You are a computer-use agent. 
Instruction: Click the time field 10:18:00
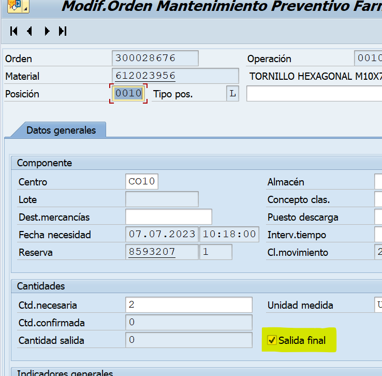pyautogui.click(x=229, y=235)
